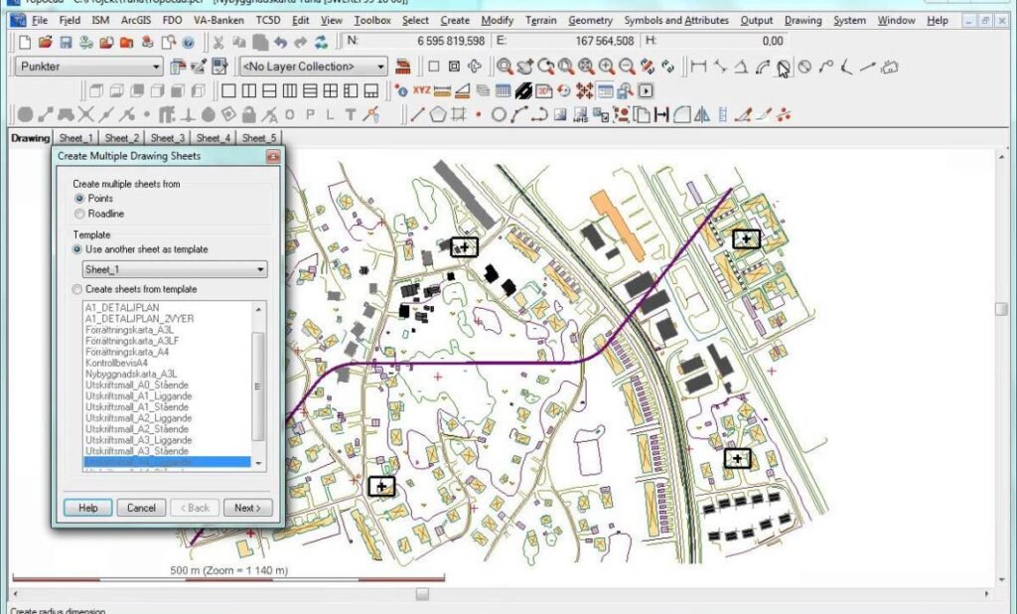The image size is (1017, 614).
Task: Click the letter T text icon
Action: click(351, 115)
